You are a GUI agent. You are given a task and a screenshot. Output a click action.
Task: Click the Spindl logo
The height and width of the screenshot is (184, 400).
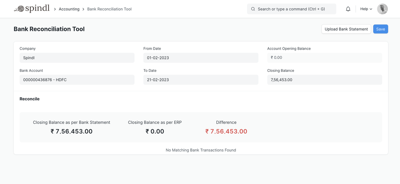tap(32, 9)
